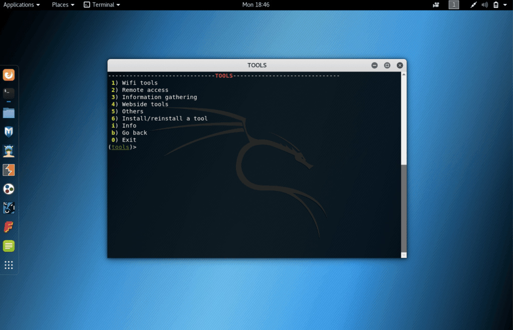Open the system menu arrow at top right

505,5
